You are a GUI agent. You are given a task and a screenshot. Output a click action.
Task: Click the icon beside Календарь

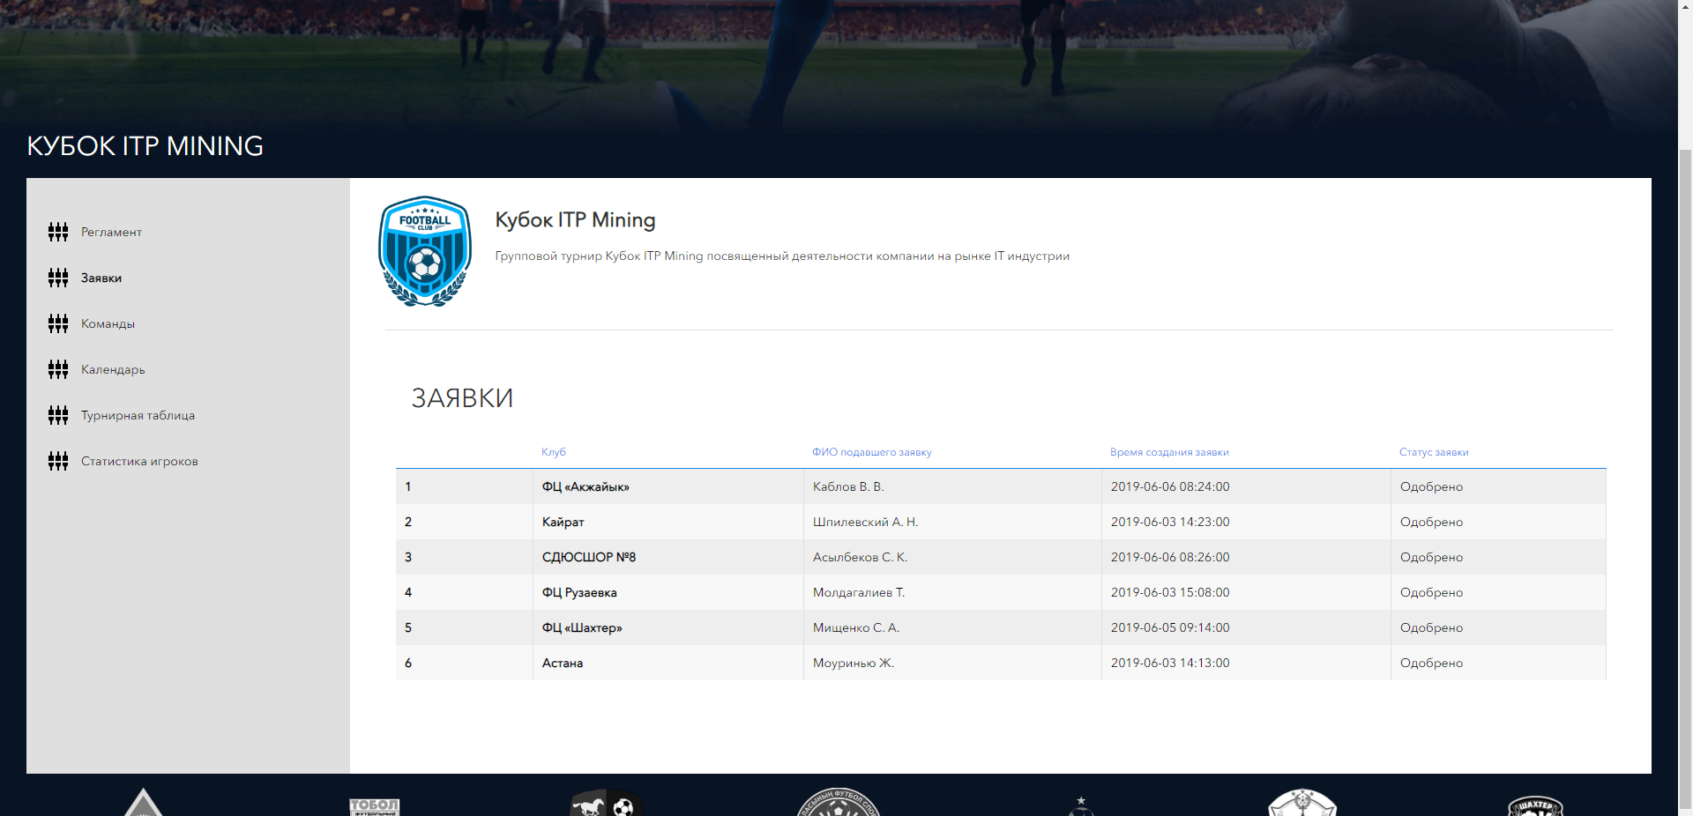58,369
